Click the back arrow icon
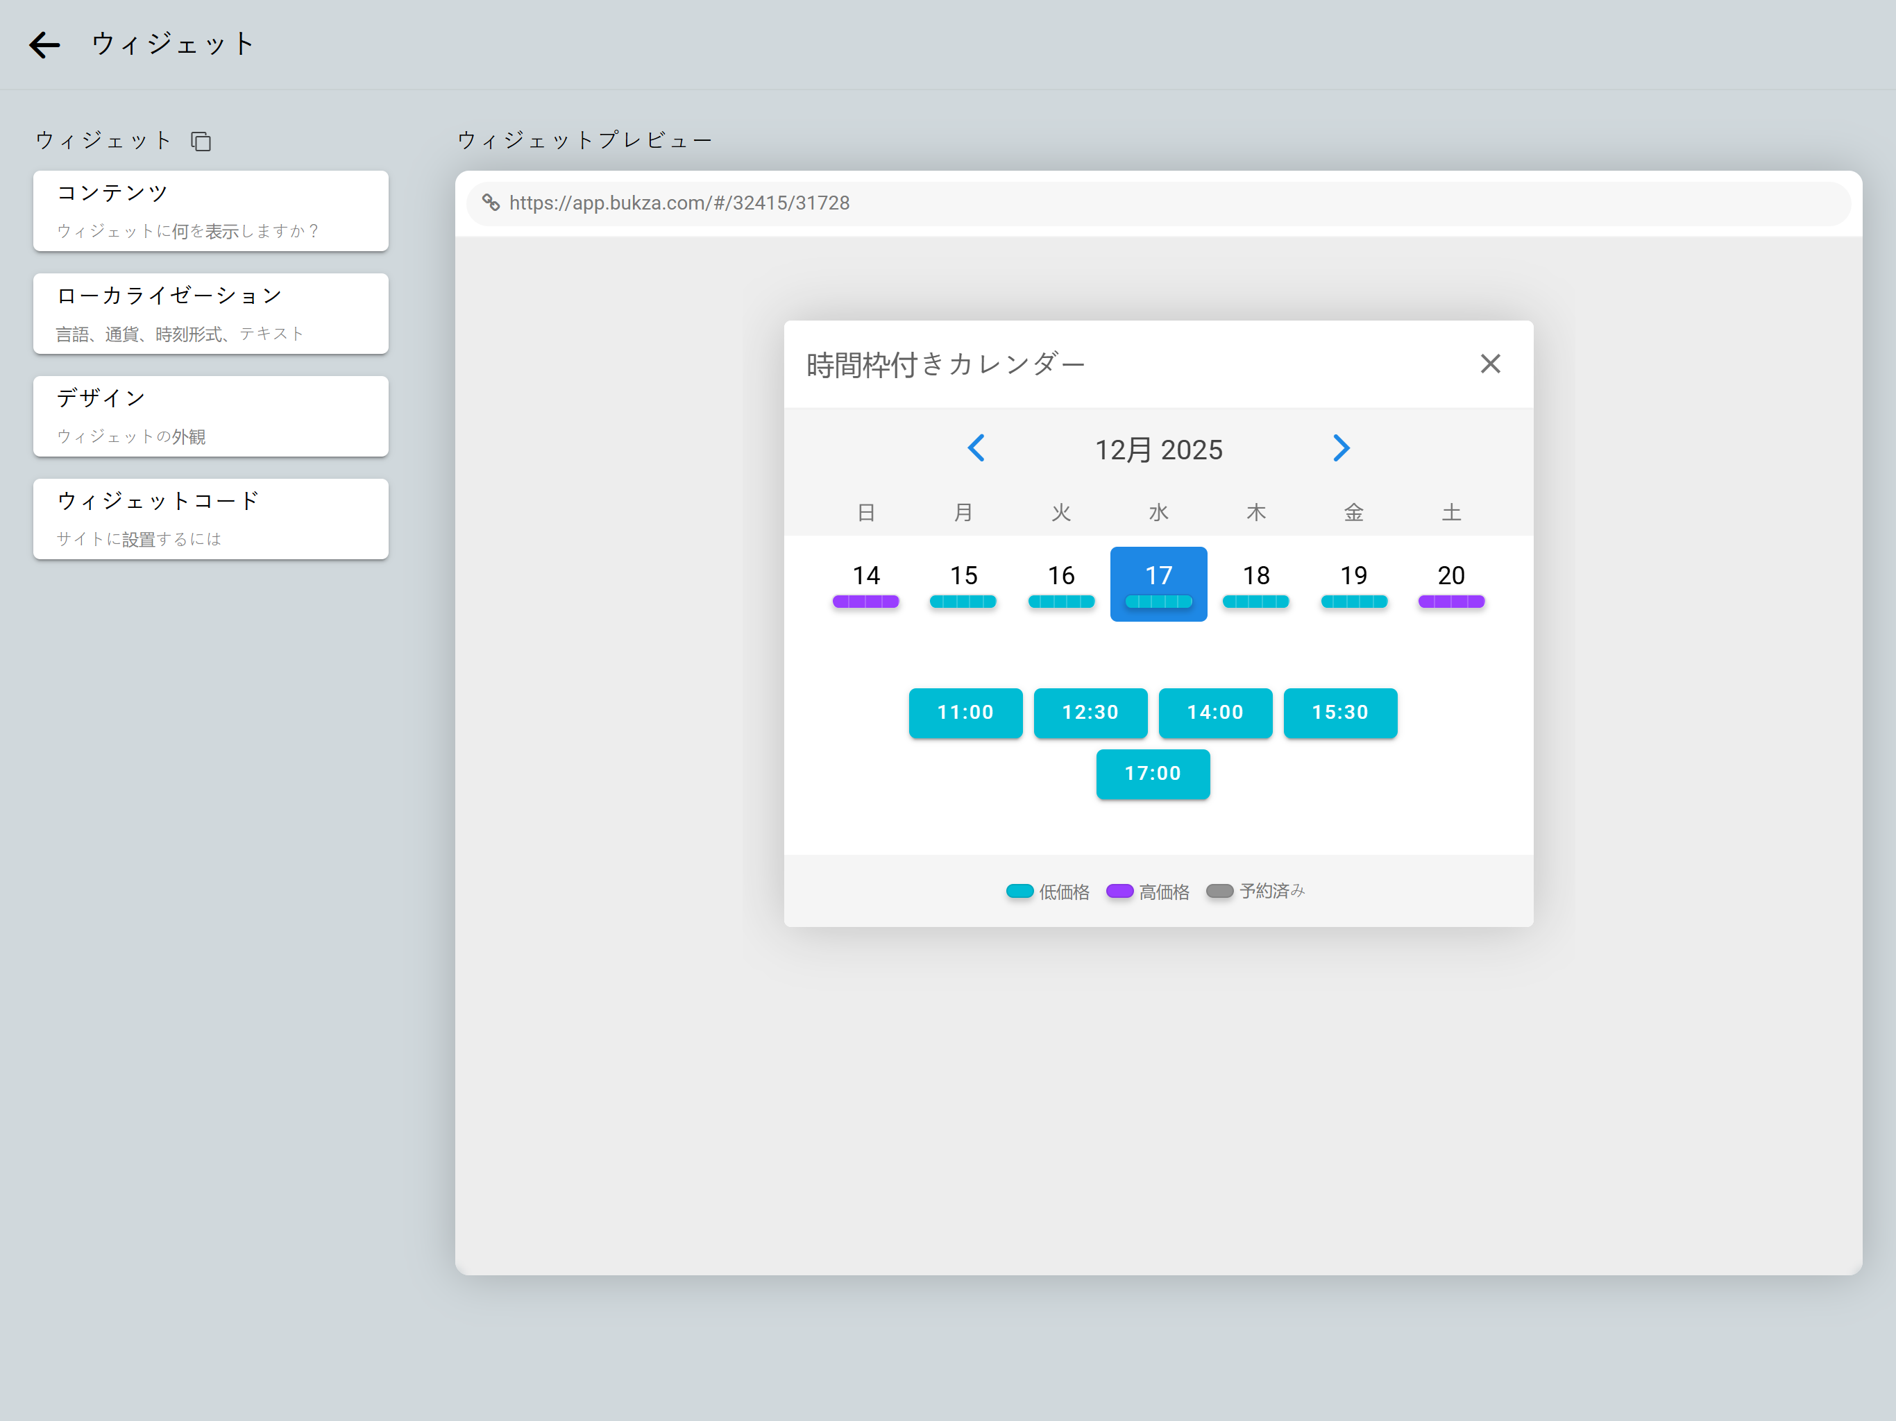This screenshot has width=1896, height=1421. click(x=44, y=44)
